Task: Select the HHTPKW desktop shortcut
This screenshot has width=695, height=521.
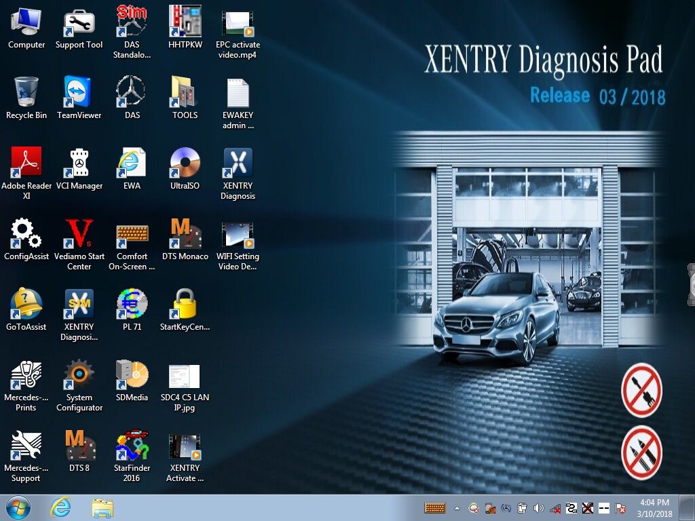Action: [185, 27]
